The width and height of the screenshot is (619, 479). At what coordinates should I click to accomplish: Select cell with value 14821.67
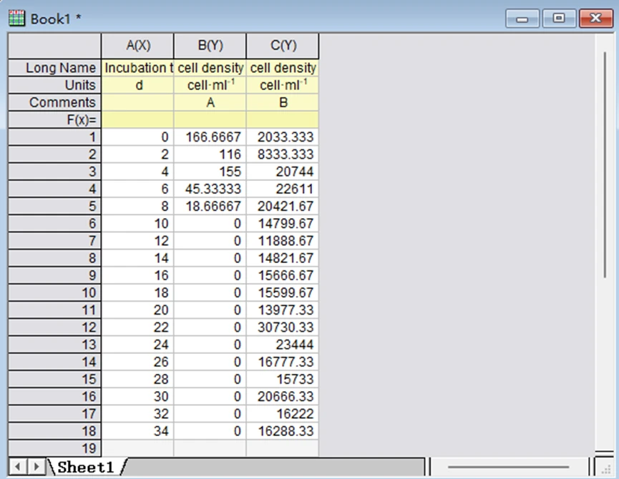[x=283, y=258]
